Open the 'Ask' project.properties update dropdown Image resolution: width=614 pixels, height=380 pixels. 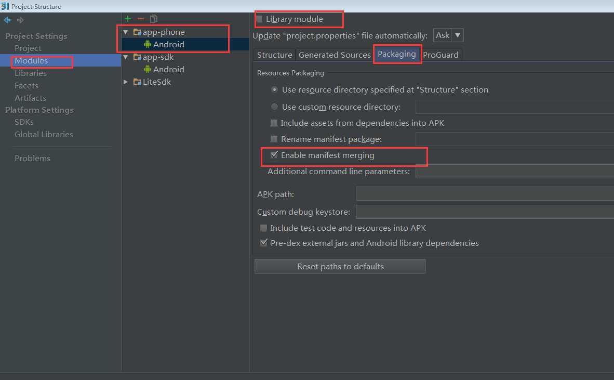(448, 35)
